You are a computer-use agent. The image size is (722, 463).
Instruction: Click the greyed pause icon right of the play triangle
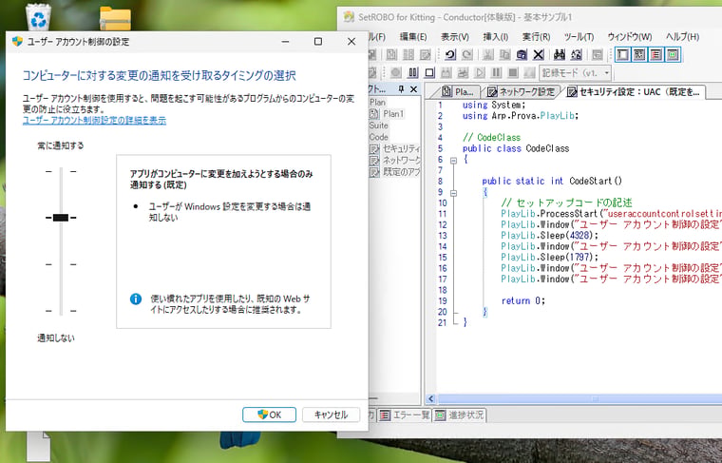pyautogui.click(x=496, y=73)
